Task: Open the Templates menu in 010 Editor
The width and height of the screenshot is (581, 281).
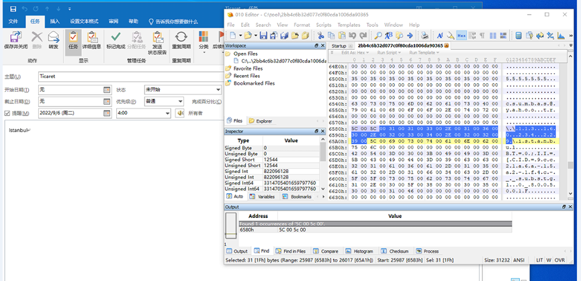Action: pos(348,25)
